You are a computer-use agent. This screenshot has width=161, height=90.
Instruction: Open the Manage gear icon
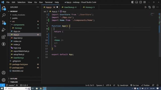(x=4, y=80)
